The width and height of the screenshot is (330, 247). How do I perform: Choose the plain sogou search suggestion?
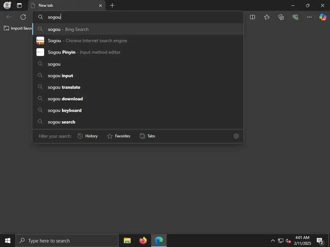tap(138, 64)
